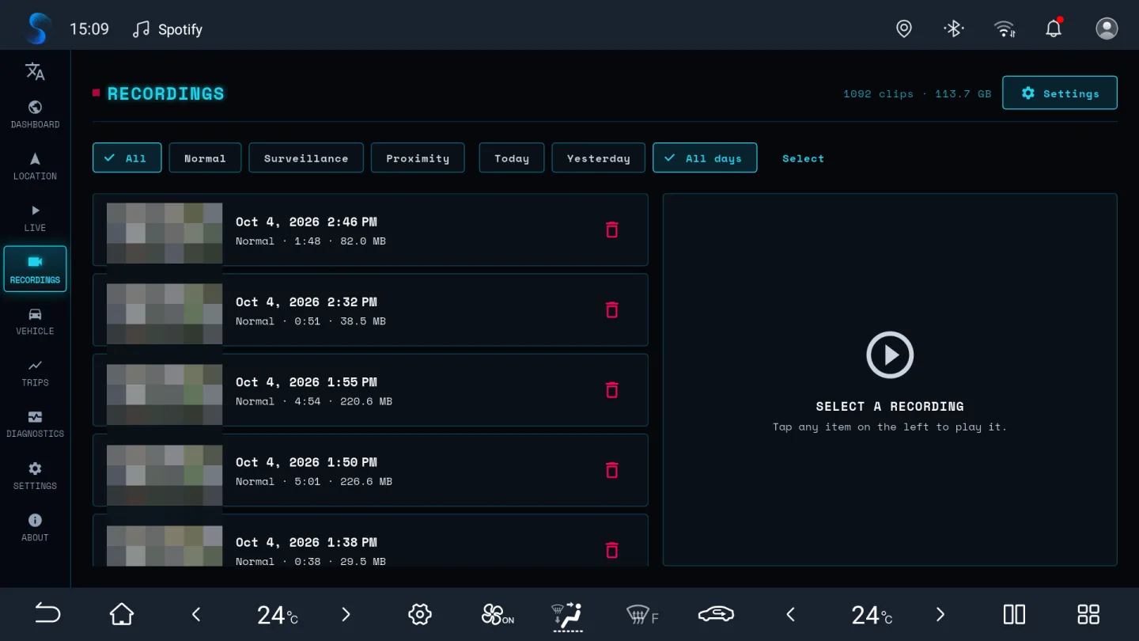This screenshot has width=1139, height=641.
Task: Toggle the All days filter
Action: 705,157
